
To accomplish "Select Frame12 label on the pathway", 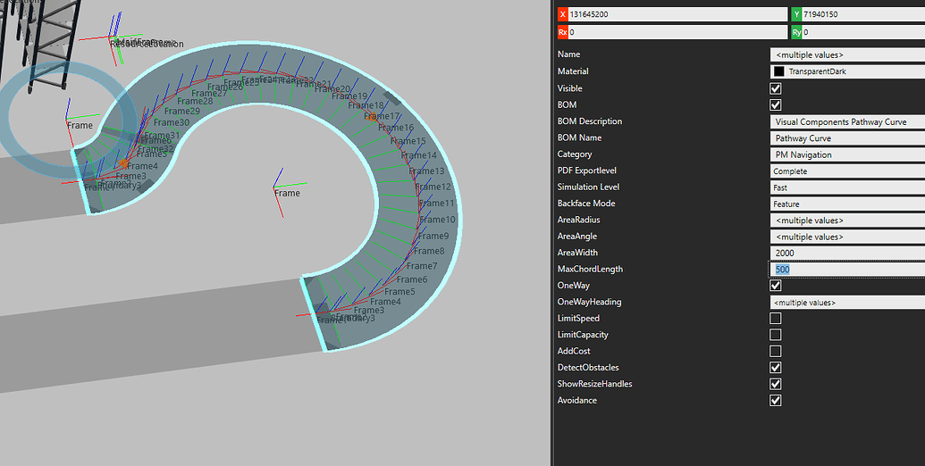I will pos(433,187).
